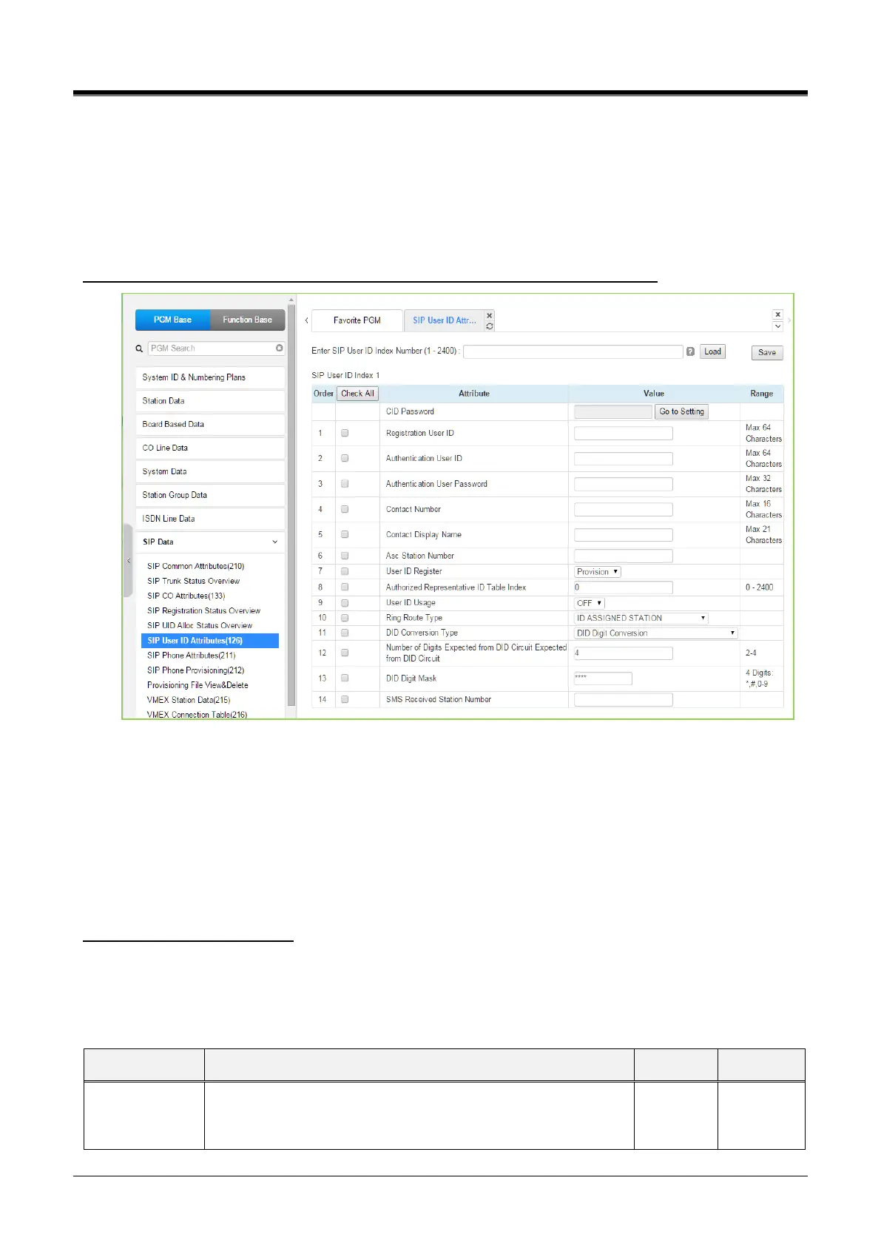Tick the Asc Station Number checkbox
The height and width of the screenshot is (1246, 881).
pos(345,556)
